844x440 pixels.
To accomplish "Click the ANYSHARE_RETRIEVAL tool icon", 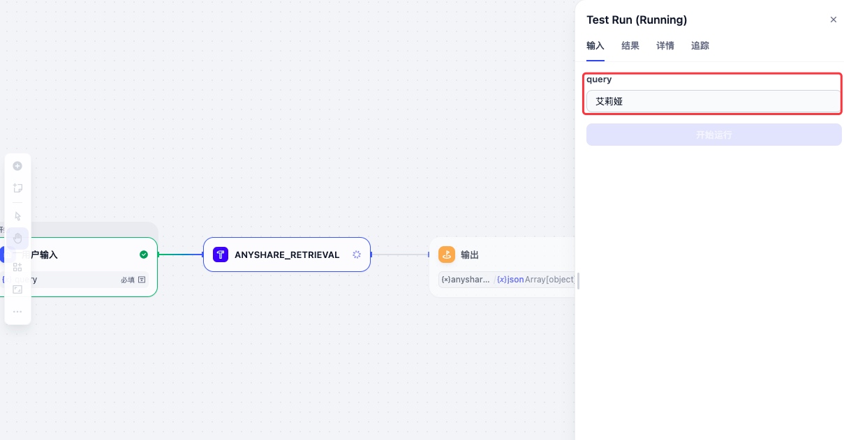I will pos(221,255).
